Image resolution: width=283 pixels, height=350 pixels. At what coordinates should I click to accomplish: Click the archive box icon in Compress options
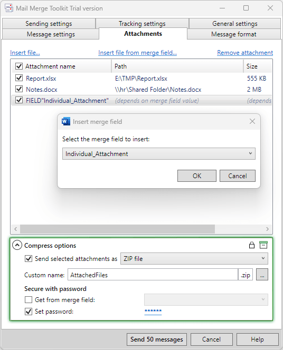(x=263, y=245)
